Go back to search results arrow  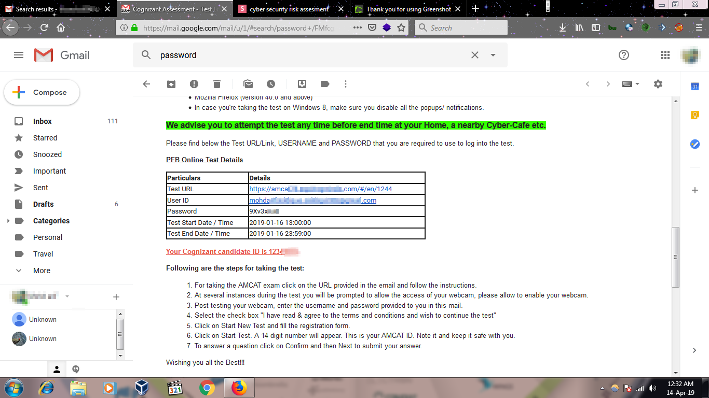tap(146, 84)
